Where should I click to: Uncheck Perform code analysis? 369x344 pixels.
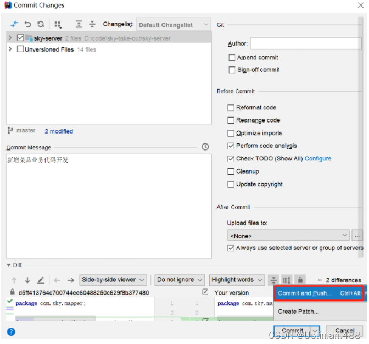point(231,146)
